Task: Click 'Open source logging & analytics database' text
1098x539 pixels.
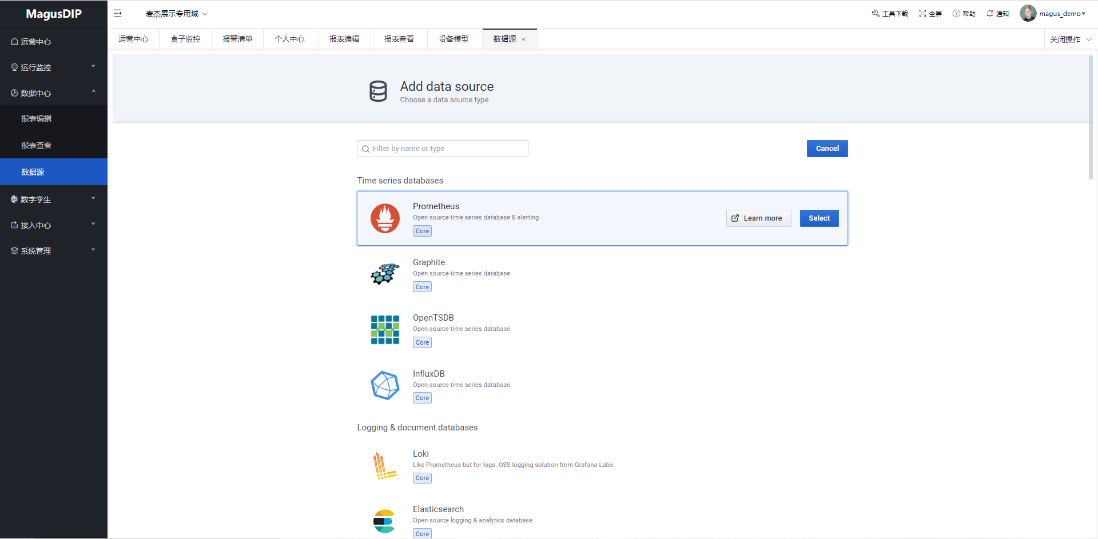Action: (x=472, y=521)
